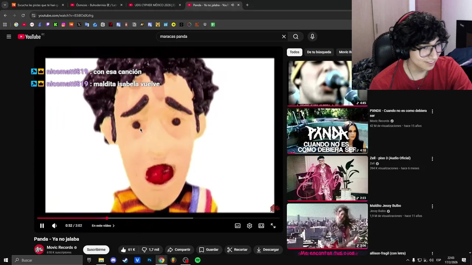Show hidden system tray icons chevron

point(407,260)
